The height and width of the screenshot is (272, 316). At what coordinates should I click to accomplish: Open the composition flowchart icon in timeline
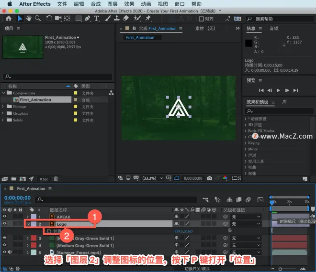pos(205,199)
